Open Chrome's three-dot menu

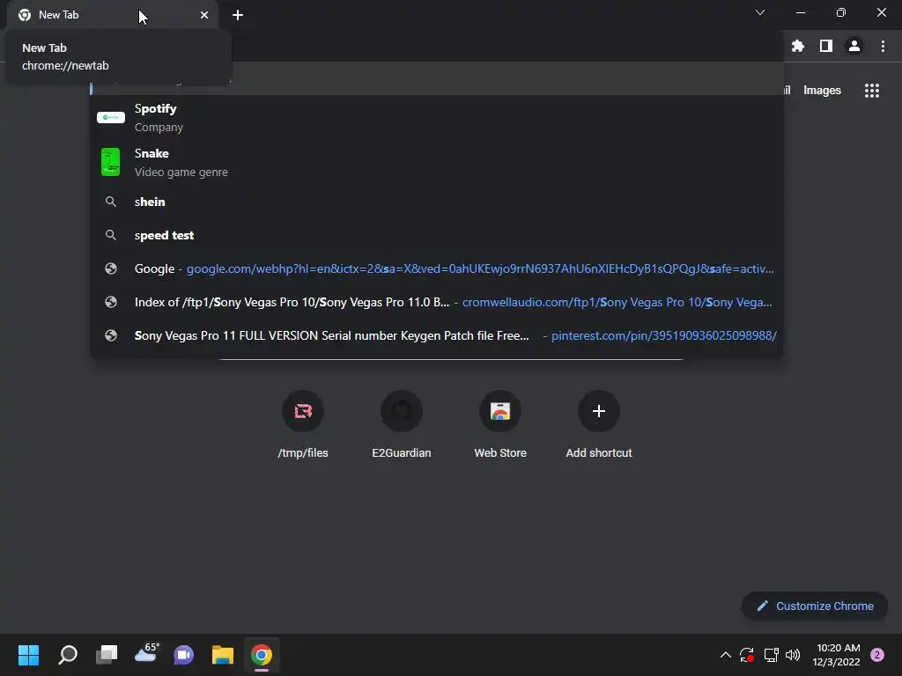point(883,46)
